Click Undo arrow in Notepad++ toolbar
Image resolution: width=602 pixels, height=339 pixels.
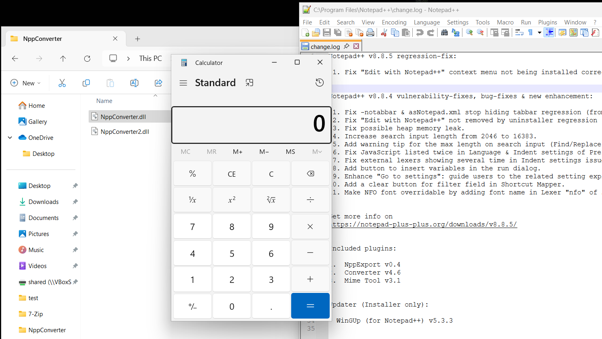[x=420, y=32]
